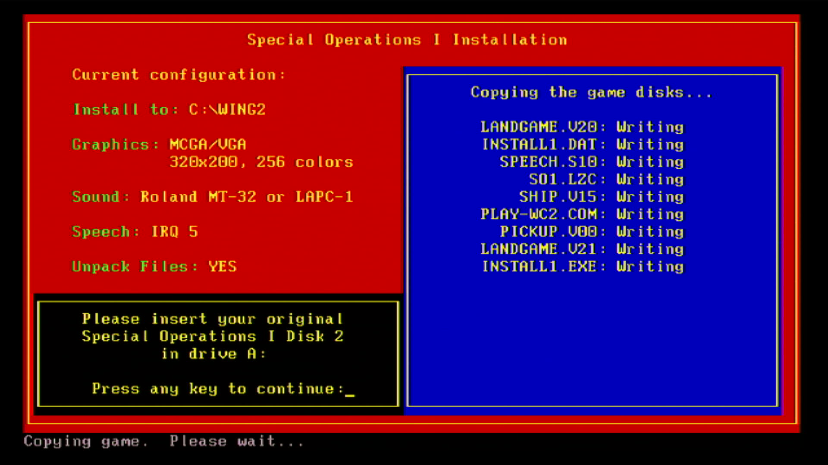Image resolution: width=828 pixels, height=465 pixels.
Task: Click the Copying game Please wait status
Action: point(164,441)
